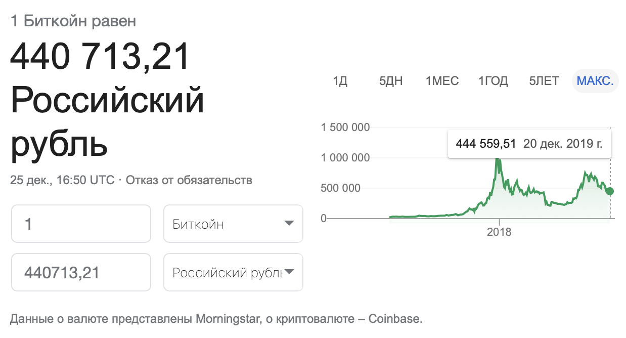Switch to the 1МЕС time range
The width and height of the screenshot is (626, 338).
click(441, 81)
